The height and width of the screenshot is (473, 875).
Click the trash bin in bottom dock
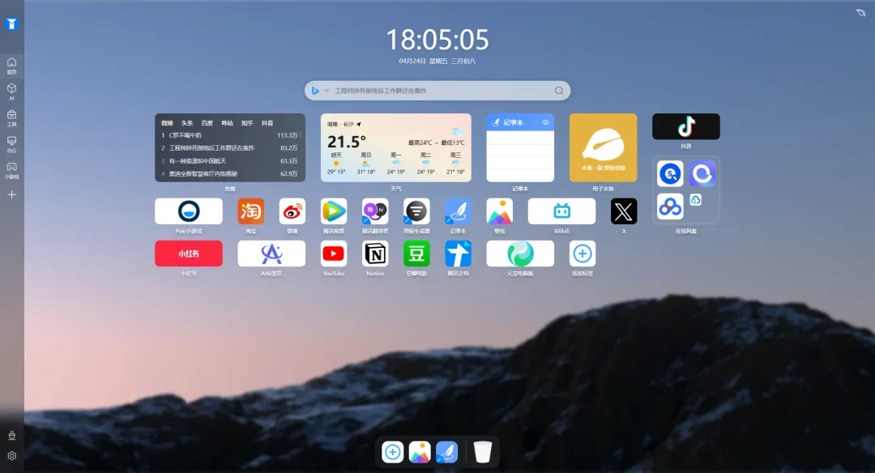pyautogui.click(x=483, y=452)
